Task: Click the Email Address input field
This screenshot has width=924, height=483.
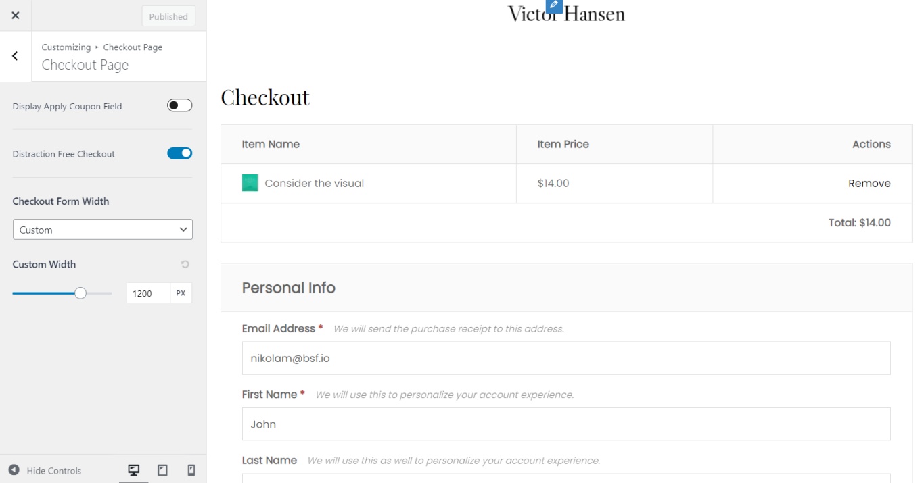Action: point(566,358)
